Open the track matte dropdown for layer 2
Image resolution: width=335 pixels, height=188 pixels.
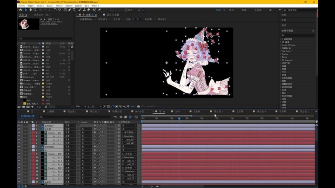pos(86,129)
